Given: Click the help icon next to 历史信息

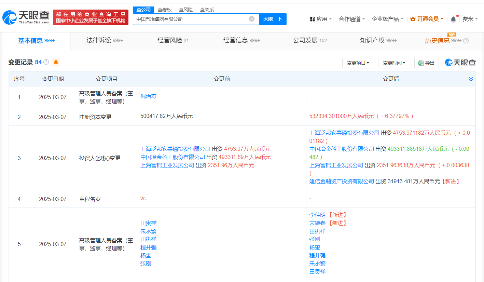Looking at the screenshot, I should click(466, 41).
